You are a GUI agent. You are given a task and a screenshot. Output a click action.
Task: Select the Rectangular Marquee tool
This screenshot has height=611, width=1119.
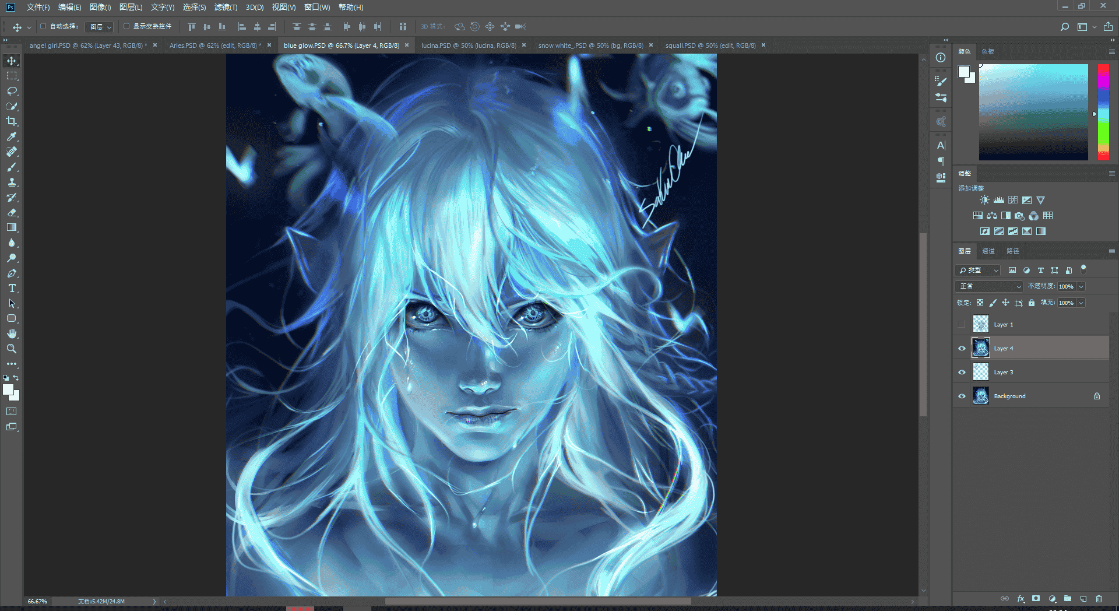point(12,76)
